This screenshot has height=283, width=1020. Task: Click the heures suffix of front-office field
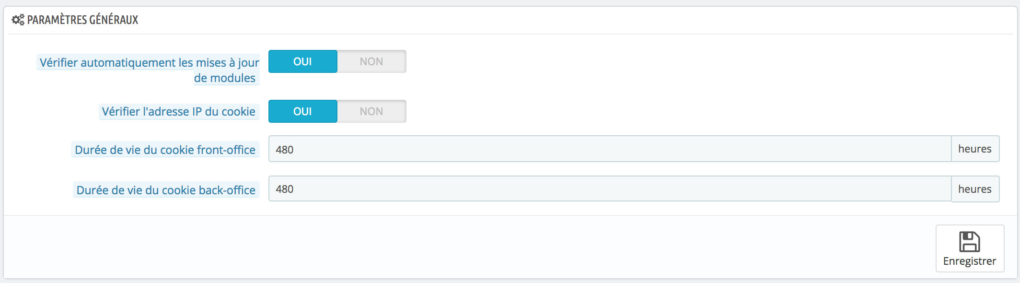click(975, 149)
